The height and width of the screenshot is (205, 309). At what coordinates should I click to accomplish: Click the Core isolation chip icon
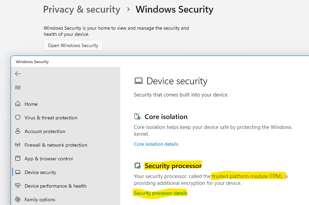pos(137,117)
